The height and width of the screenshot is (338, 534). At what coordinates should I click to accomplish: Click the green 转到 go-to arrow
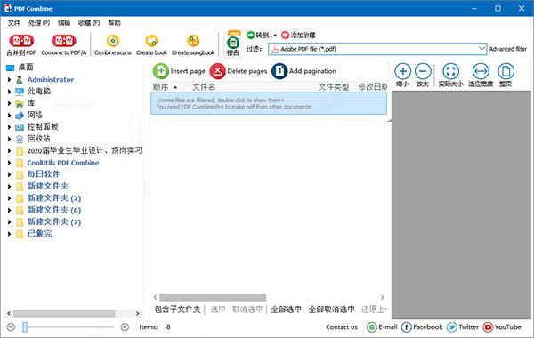pos(251,35)
